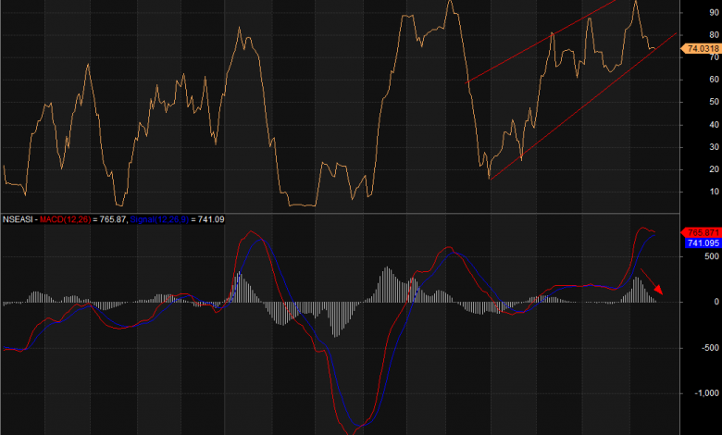Viewport: 722px width, 435px height.
Task: Click the 765.87 MACD reading in legend
Action: coord(112,219)
